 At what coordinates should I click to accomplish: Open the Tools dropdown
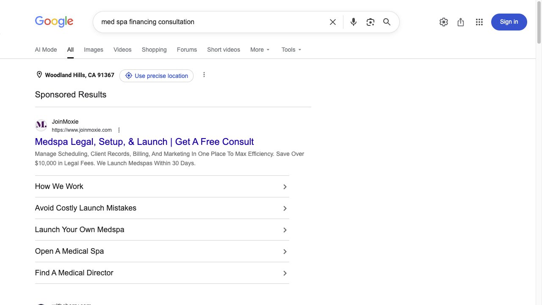click(291, 50)
